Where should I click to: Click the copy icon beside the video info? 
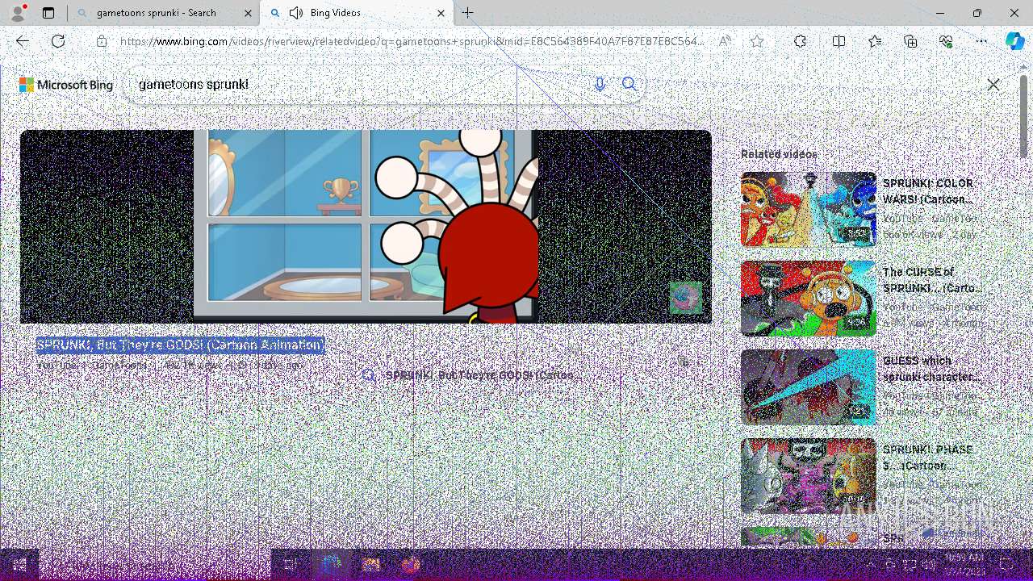tap(684, 361)
